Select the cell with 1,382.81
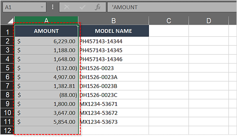237x138 pixels. click(x=46, y=86)
